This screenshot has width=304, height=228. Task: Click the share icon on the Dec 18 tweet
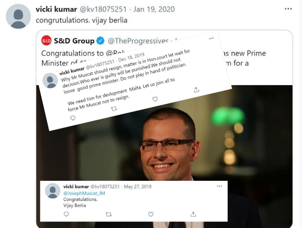tap(196, 90)
